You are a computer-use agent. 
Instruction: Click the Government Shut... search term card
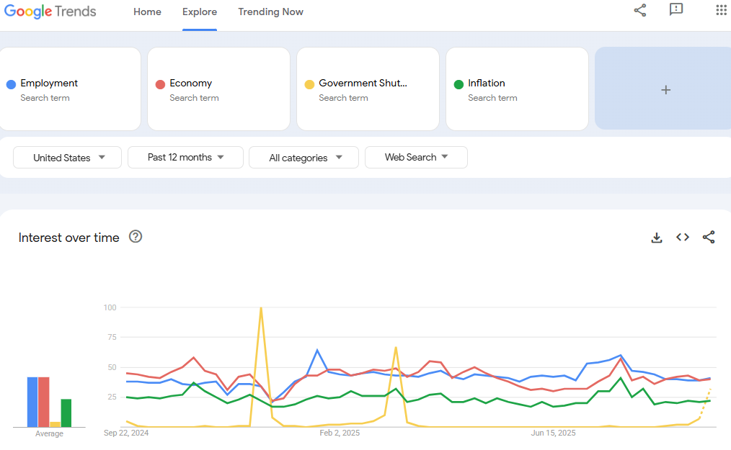tap(368, 89)
